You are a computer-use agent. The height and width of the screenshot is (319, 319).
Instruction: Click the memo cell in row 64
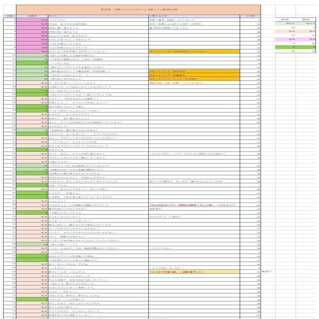[x=195, y=268]
